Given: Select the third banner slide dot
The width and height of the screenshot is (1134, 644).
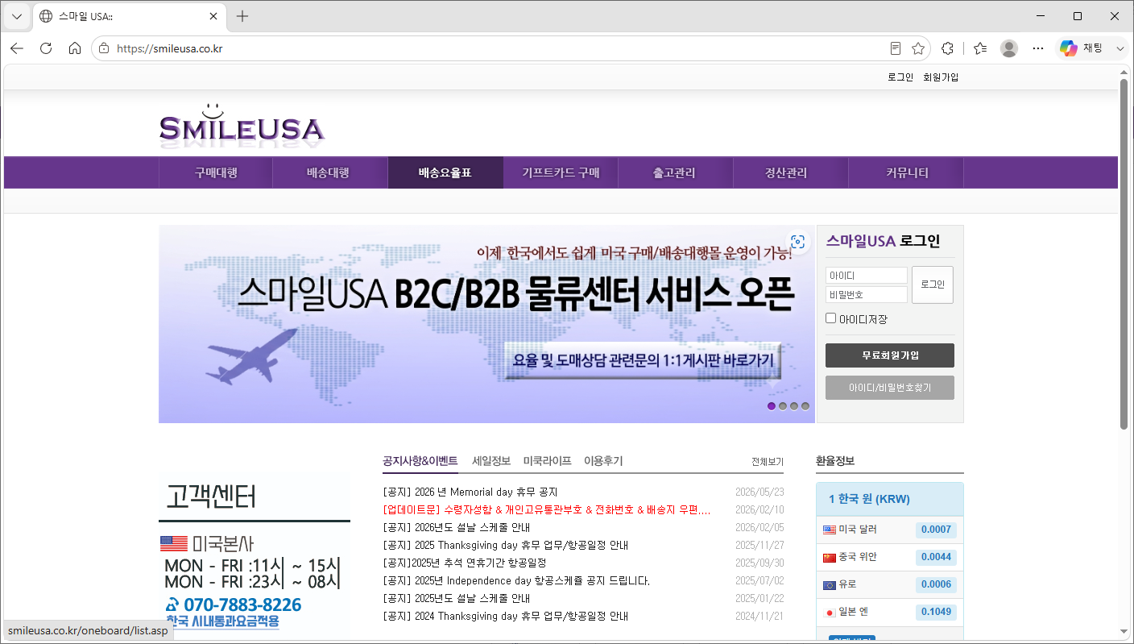Looking at the screenshot, I should [x=794, y=406].
